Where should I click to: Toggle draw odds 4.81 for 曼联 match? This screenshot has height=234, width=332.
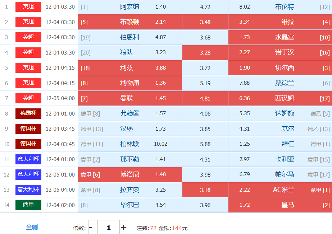click(x=205, y=98)
